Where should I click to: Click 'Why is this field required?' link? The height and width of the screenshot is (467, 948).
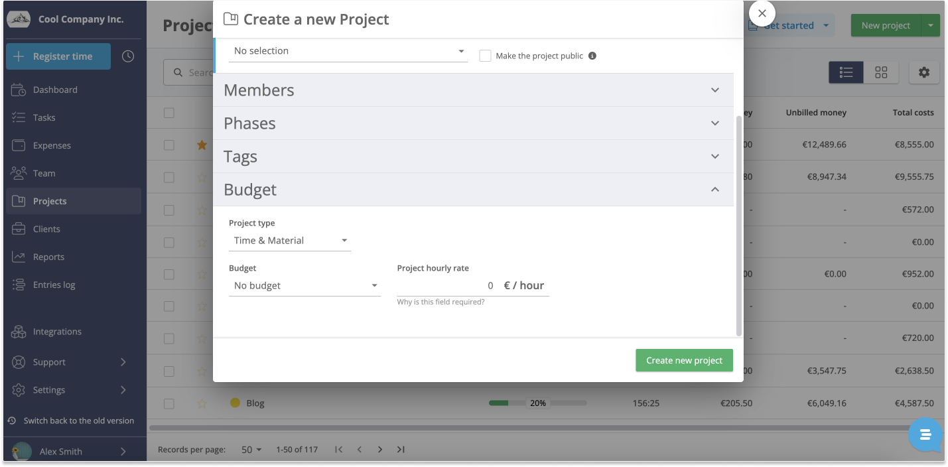[x=440, y=302]
